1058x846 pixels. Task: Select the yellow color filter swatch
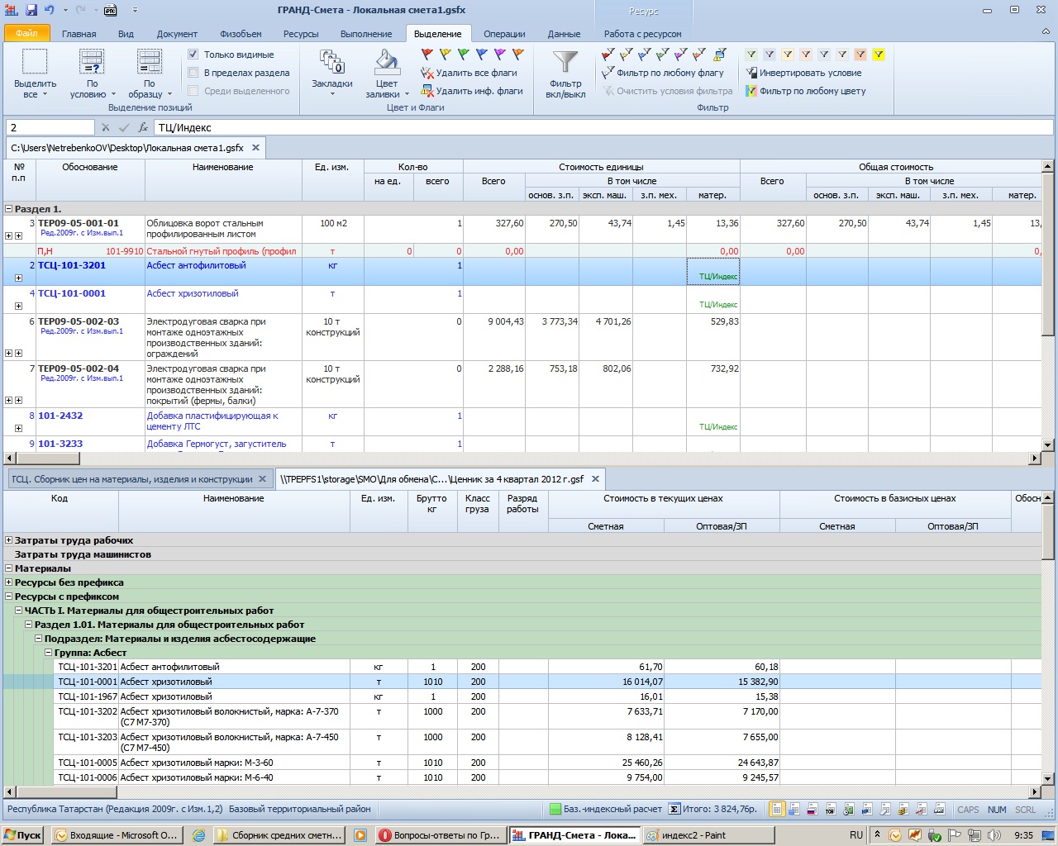coord(879,55)
